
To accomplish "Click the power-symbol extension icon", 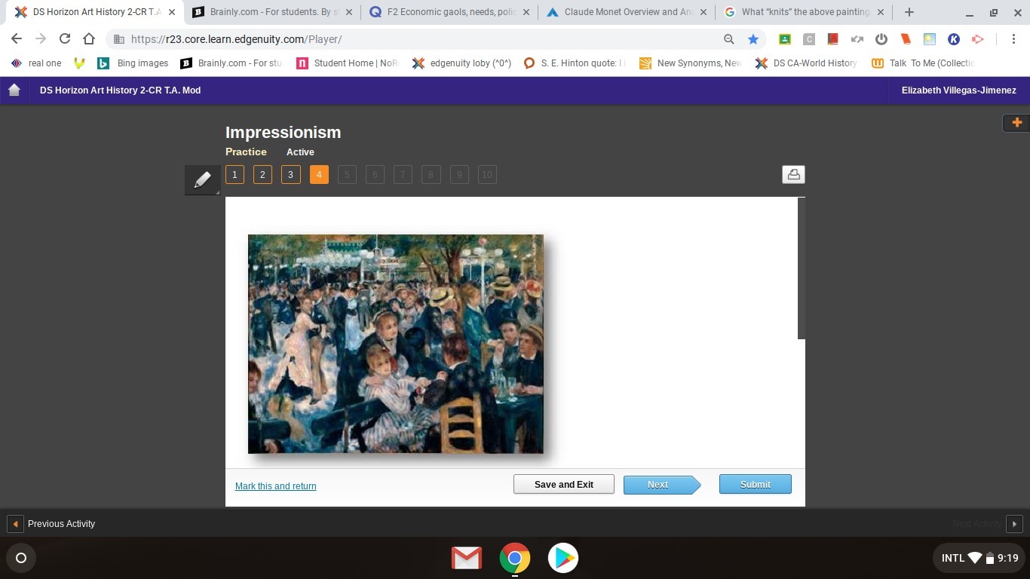I will tap(881, 39).
